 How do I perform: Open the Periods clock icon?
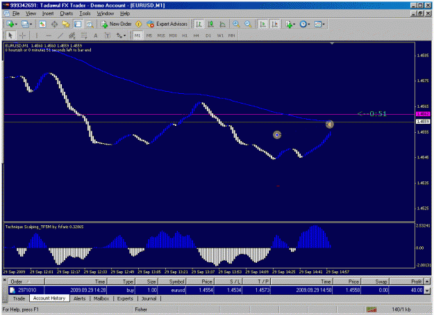(303, 24)
